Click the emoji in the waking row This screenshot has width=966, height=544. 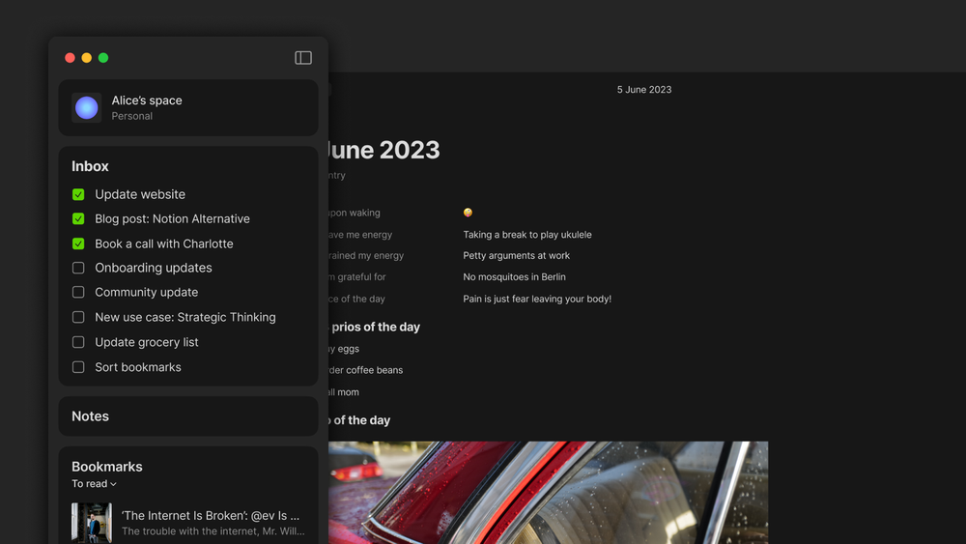[x=468, y=213]
